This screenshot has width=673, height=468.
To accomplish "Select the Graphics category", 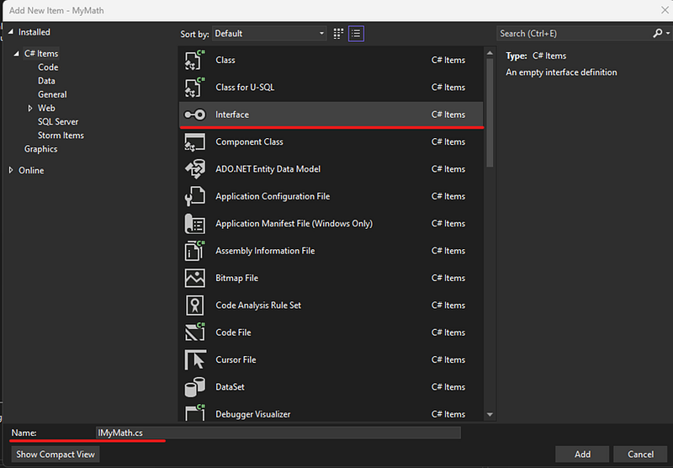I will [x=40, y=150].
